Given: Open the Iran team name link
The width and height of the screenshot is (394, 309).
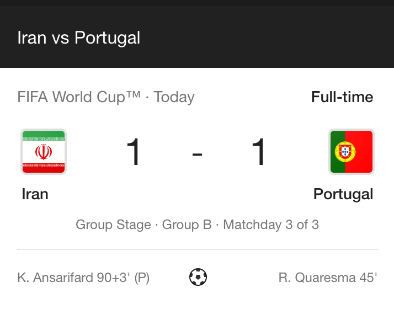Looking at the screenshot, I should 35,194.
